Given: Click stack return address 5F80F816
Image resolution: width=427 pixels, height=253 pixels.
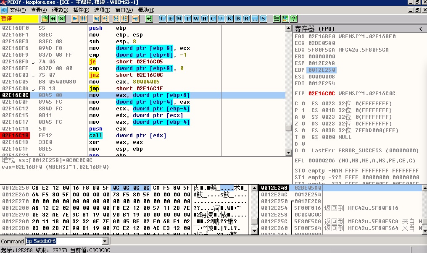Looking at the screenshot, I should pos(308,208).
